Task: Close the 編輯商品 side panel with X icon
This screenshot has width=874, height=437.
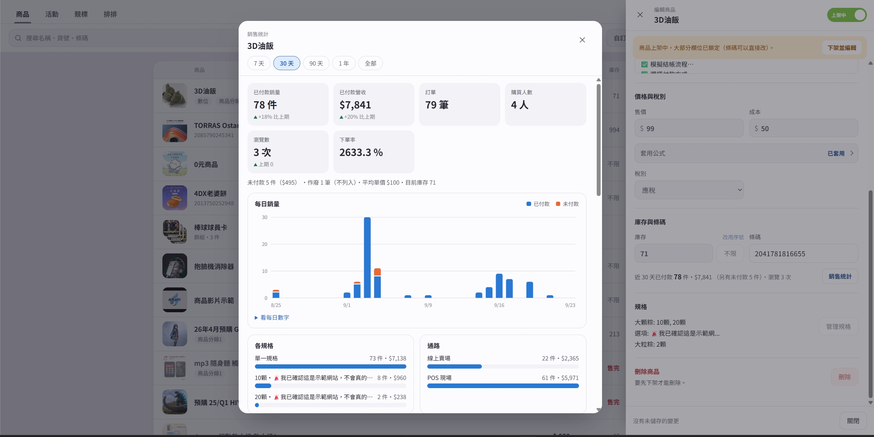Action: point(640,15)
